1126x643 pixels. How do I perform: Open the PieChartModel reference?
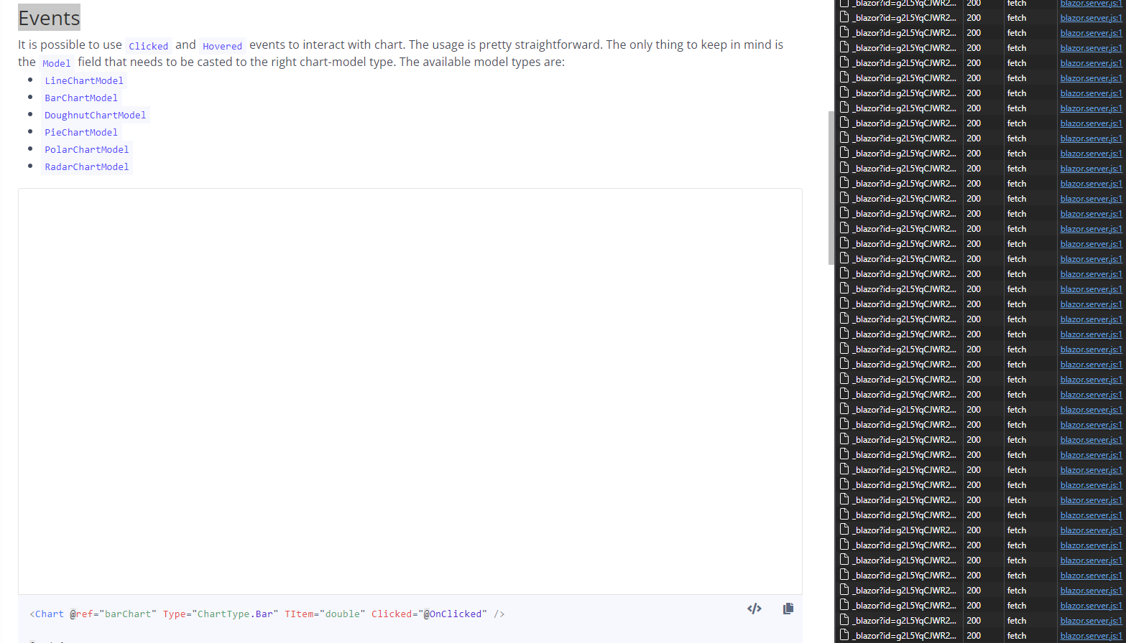pos(81,132)
